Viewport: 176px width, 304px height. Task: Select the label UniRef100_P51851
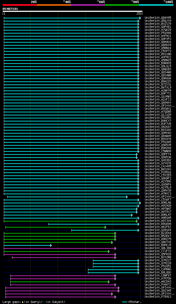click(x=158, y=266)
